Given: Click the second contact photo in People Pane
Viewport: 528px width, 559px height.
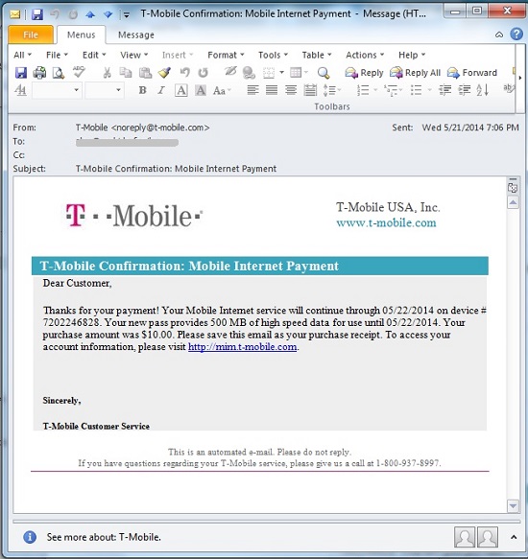Looking at the screenshot, I should [x=488, y=537].
